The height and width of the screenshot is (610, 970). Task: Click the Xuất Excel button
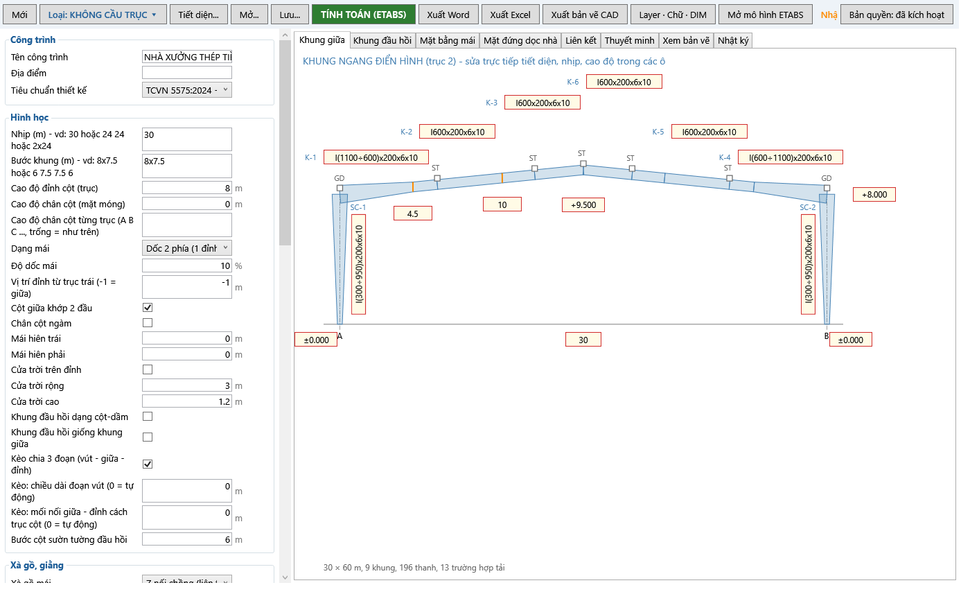(510, 15)
